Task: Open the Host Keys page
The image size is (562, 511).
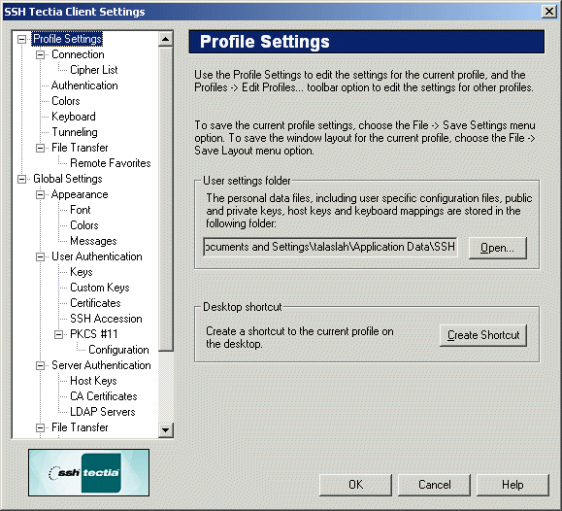Action: pos(93,381)
